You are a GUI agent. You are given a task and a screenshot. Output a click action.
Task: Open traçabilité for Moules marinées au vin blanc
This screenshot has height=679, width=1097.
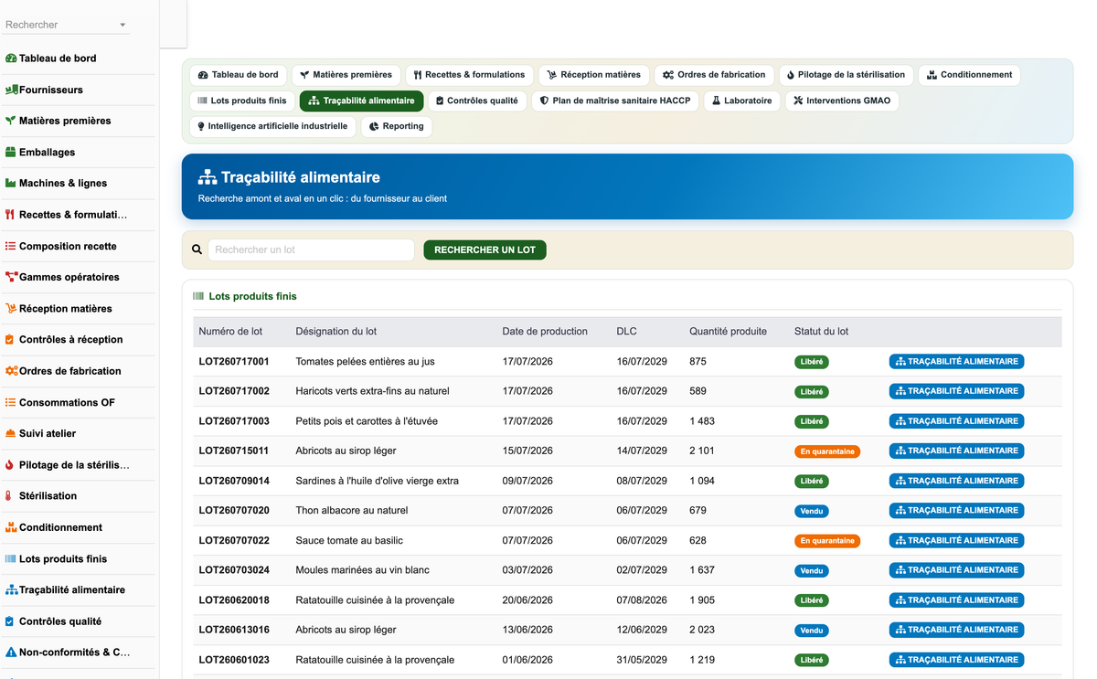[x=956, y=570]
